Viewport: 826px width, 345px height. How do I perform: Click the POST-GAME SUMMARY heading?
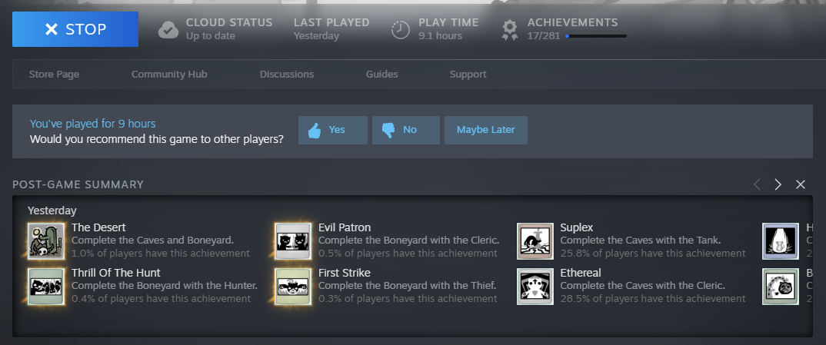78,184
